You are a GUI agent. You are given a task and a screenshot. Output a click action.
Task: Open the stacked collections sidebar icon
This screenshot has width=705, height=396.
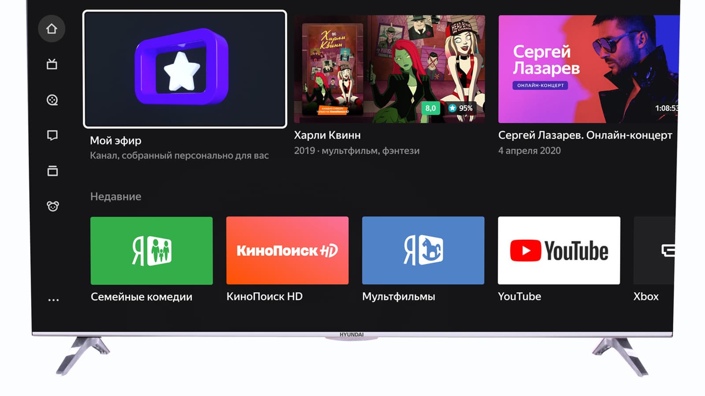[x=52, y=171]
